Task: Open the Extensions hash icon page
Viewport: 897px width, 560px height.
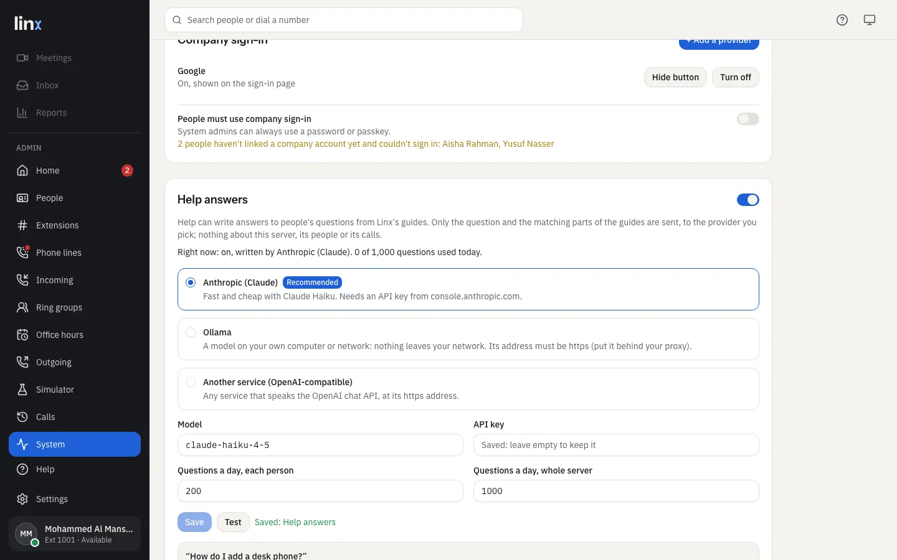Action: click(x=22, y=225)
